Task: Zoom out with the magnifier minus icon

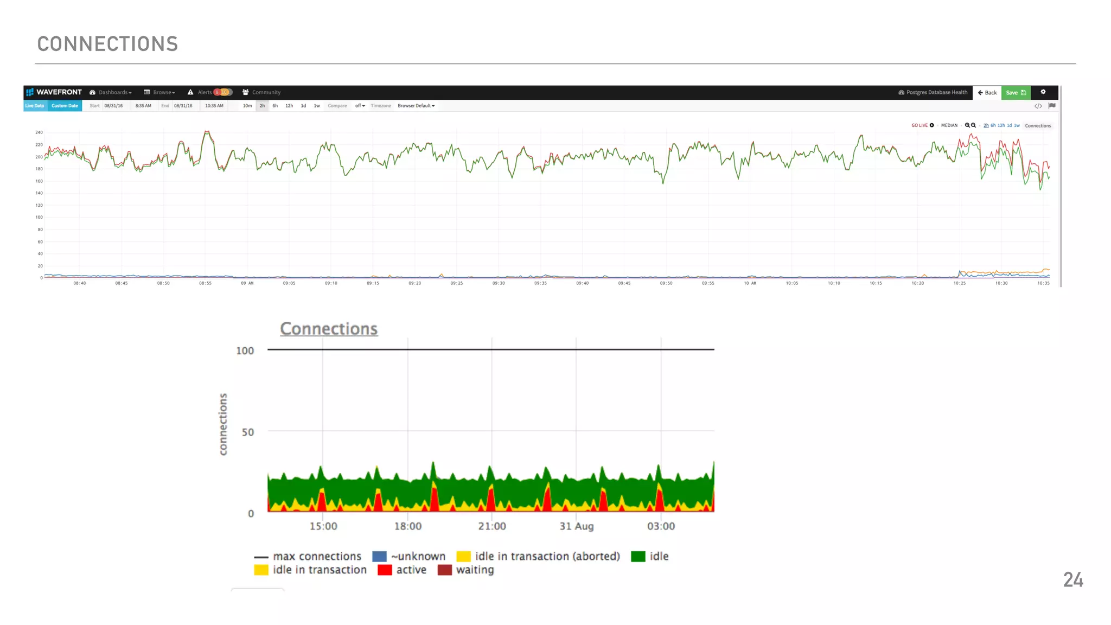Action: [x=974, y=125]
